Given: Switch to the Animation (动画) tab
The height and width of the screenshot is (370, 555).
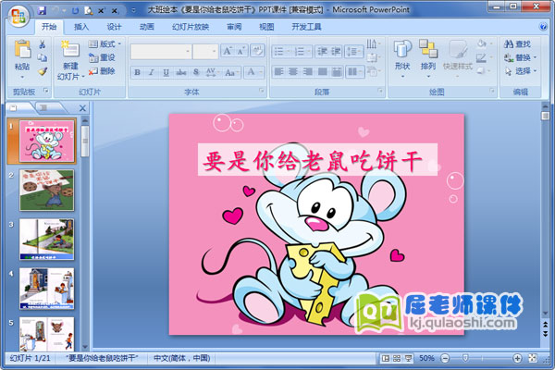Looking at the screenshot, I should pos(146,28).
